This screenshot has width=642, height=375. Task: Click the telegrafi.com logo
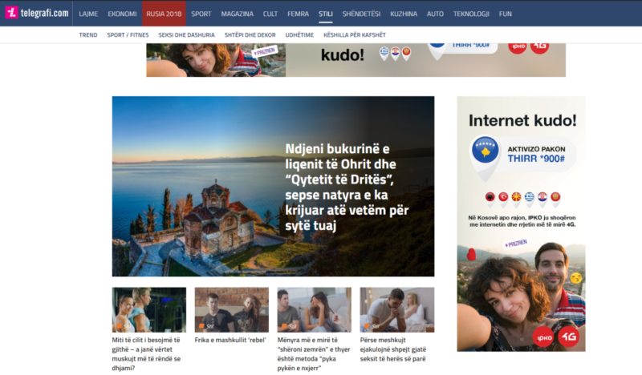pos(37,13)
